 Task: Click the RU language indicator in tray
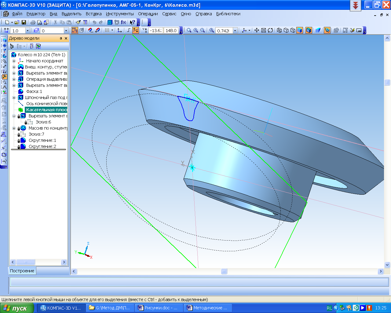329,308
